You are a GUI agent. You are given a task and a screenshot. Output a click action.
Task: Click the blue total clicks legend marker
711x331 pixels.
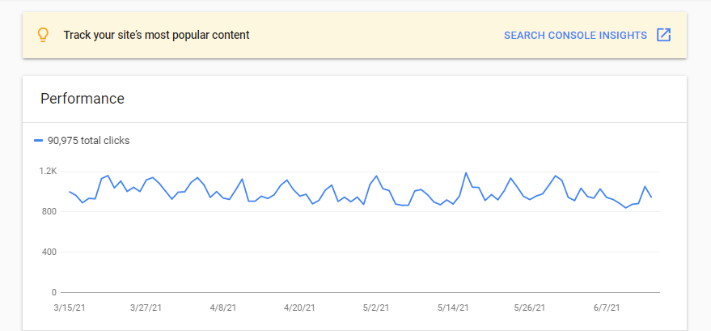pos(39,141)
